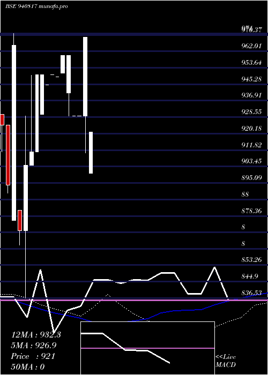Image resolution: width=268 pixels, height=375 pixels.
Task: Select the 953.64 price axis label
Action: [251, 63]
